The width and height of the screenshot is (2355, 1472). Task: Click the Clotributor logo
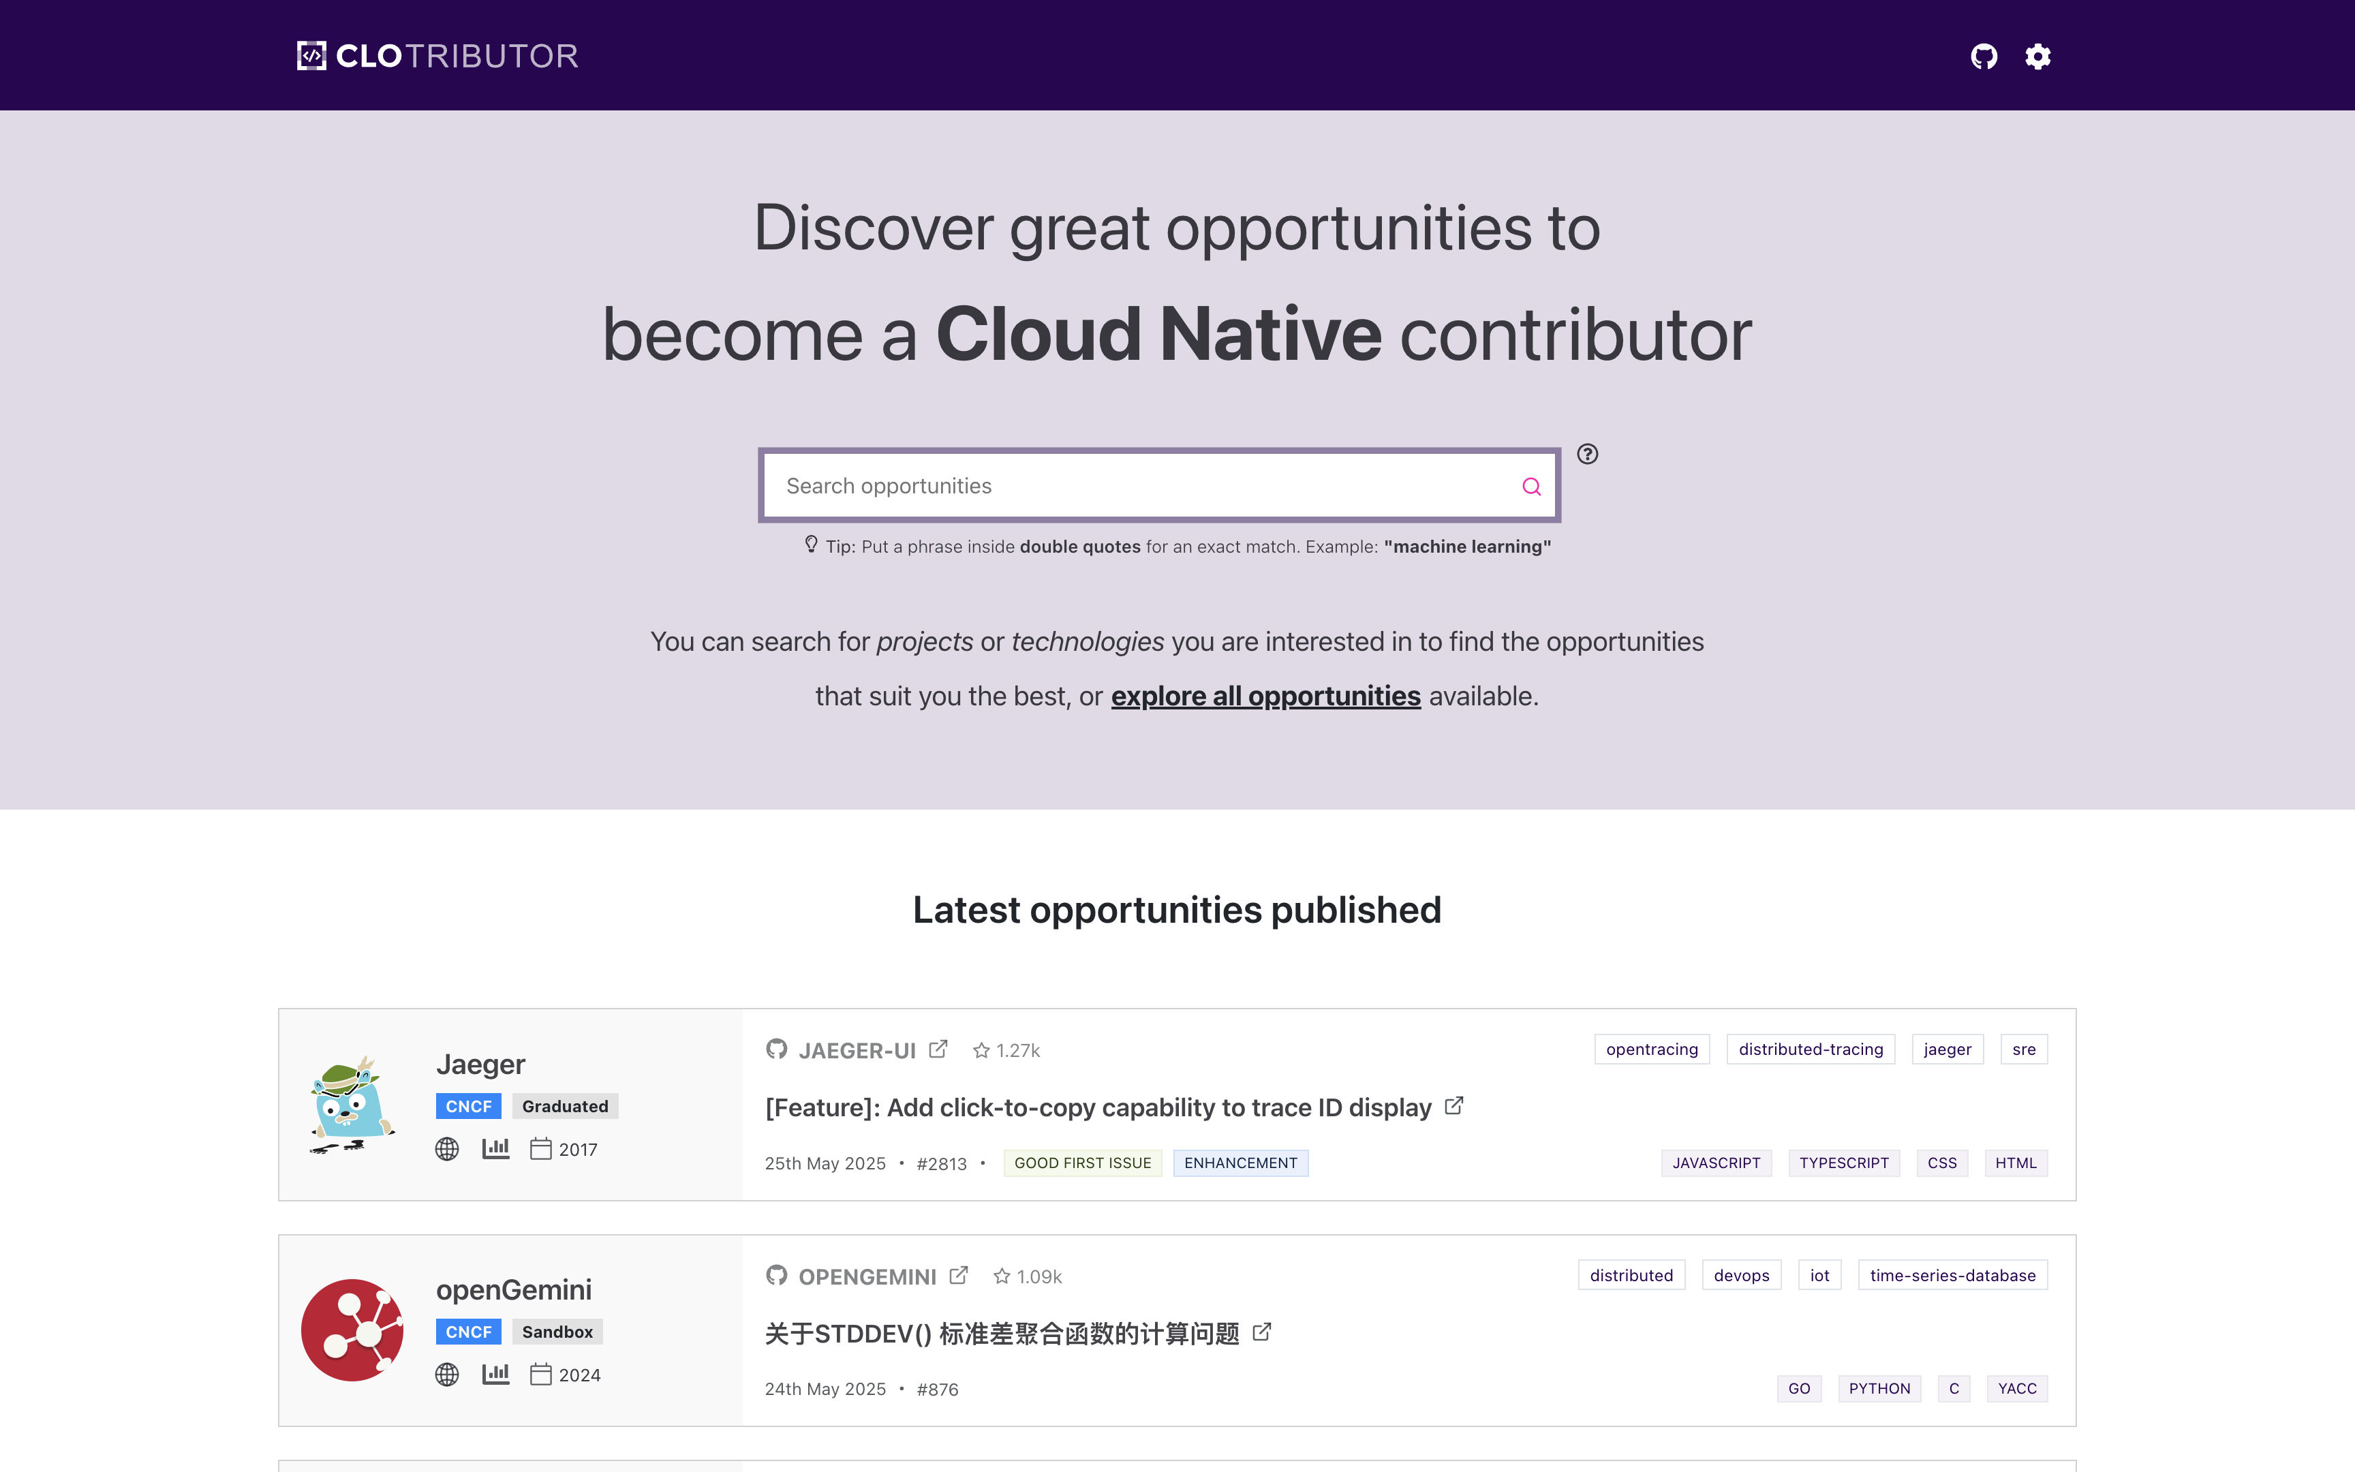pyautogui.click(x=438, y=55)
